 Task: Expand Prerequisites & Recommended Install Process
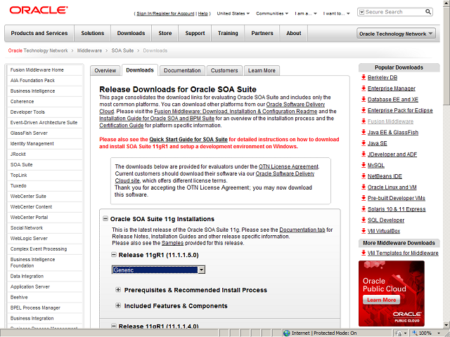118,290
